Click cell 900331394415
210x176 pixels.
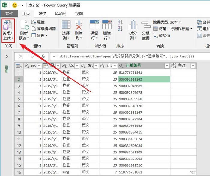[144, 132]
